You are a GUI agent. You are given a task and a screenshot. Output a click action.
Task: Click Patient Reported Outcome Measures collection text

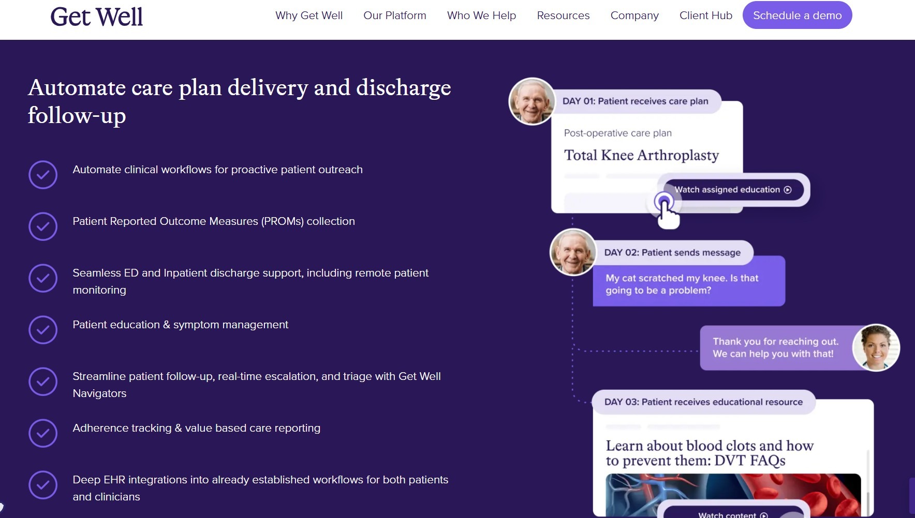pyautogui.click(x=214, y=221)
